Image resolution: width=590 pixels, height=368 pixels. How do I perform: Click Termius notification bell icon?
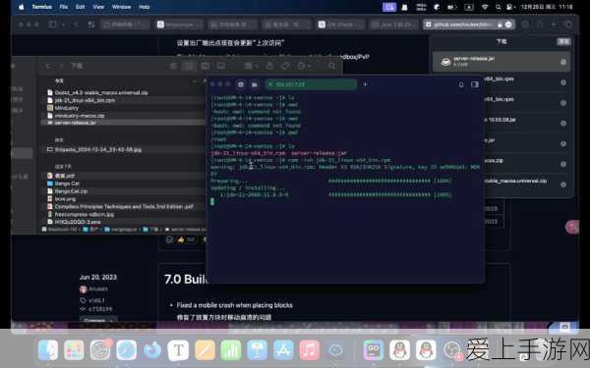point(461,84)
